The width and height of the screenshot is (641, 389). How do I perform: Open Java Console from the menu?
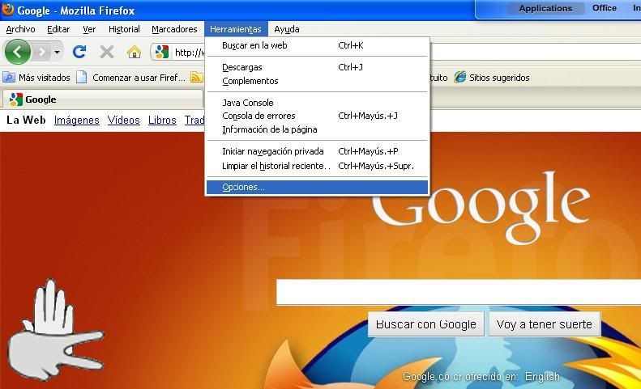[317, 103]
